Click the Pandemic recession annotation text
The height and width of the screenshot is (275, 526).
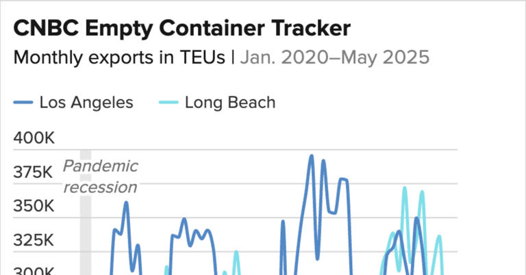click(x=101, y=176)
